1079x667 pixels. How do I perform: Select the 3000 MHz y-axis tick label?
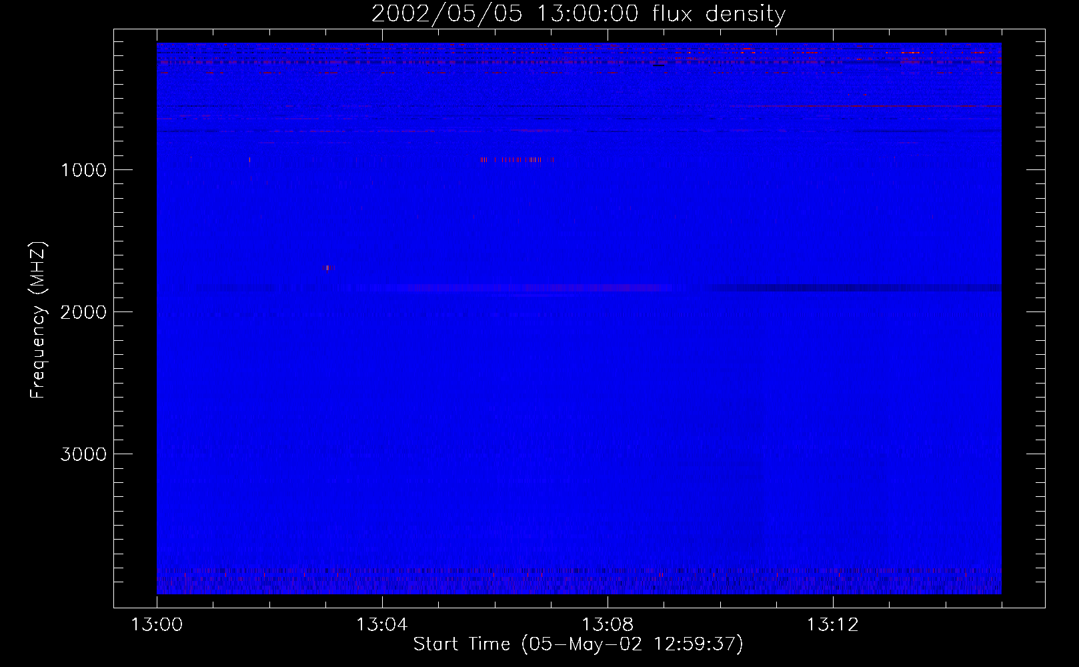pyautogui.click(x=83, y=454)
